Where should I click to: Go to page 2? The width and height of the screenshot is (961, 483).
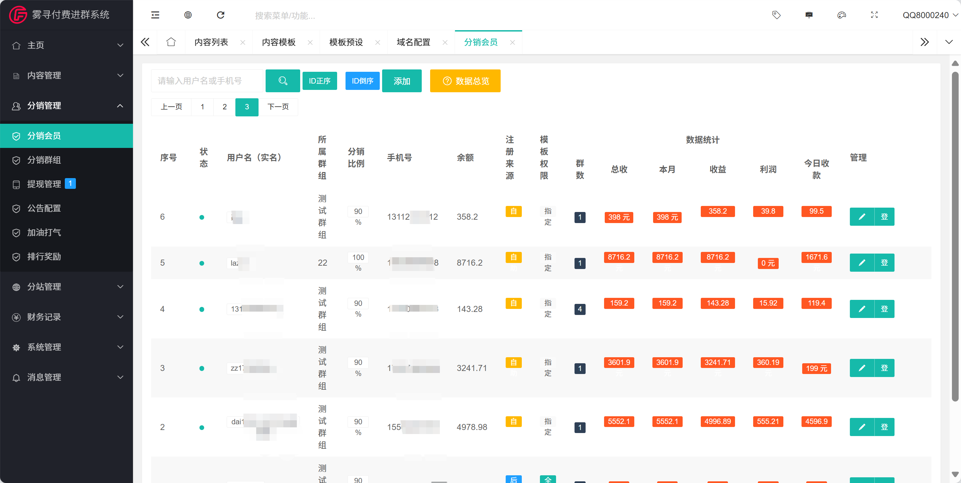tap(225, 107)
